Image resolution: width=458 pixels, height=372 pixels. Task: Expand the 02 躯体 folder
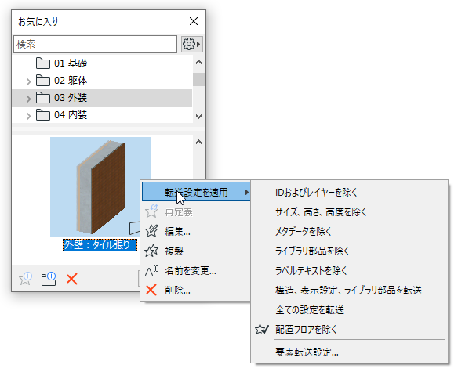(x=28, y=81)
